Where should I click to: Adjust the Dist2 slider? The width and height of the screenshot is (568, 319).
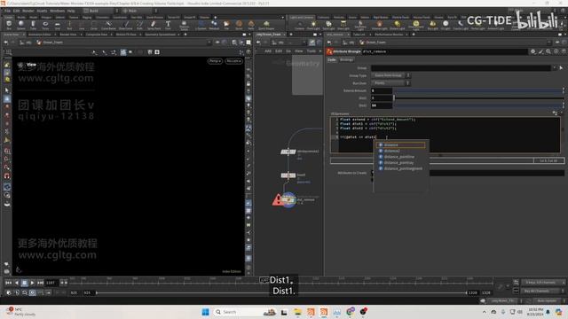tap(478, 105)
